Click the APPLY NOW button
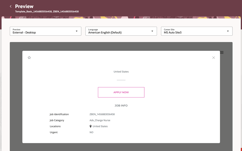The image size is (242, 151). pos(121,92)
